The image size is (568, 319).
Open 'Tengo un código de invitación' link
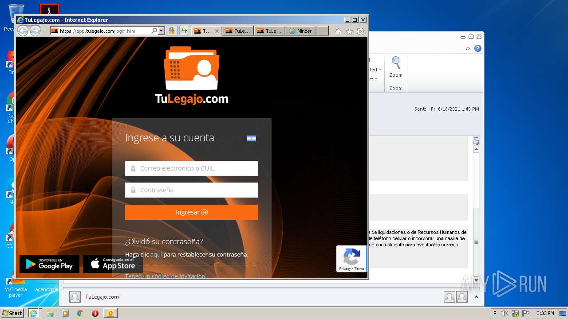tap(166, 276)
